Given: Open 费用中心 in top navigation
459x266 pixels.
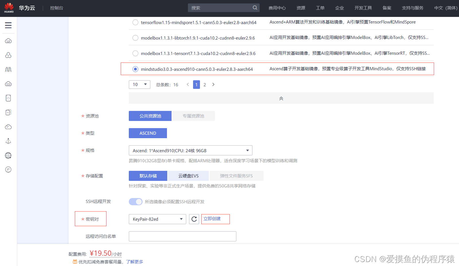Looking at the screenshot, I should (277, 8).
